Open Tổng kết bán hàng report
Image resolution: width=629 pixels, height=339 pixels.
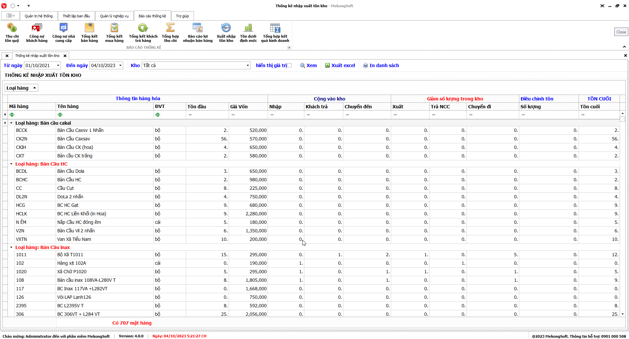89,33
